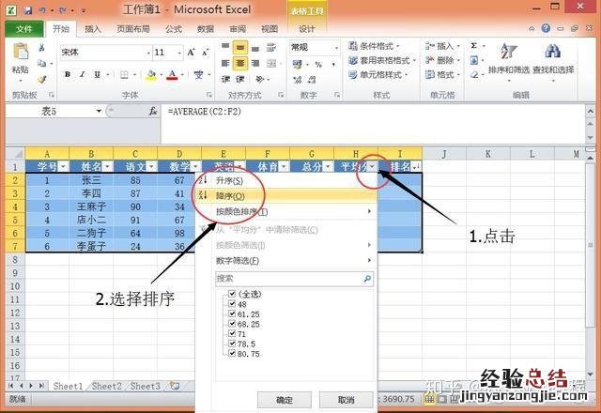The width and height of the screenshot is (601, 413).
Task: Open 按颜色排序(T) submenu
Action: coord(287,211)
